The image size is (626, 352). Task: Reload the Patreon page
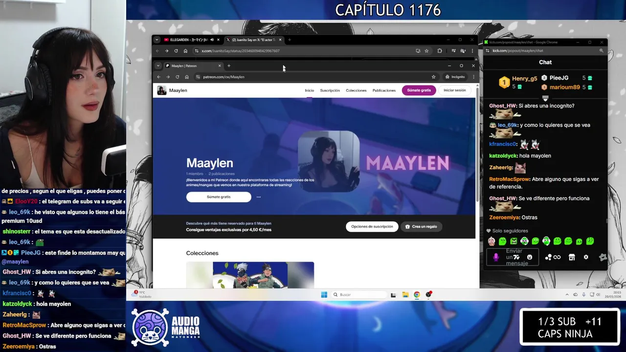click(x=177, y=77)
